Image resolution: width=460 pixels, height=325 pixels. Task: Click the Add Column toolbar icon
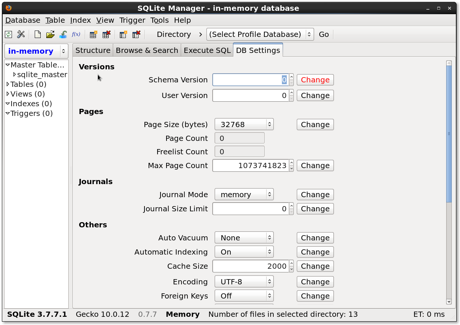[123, 35]
